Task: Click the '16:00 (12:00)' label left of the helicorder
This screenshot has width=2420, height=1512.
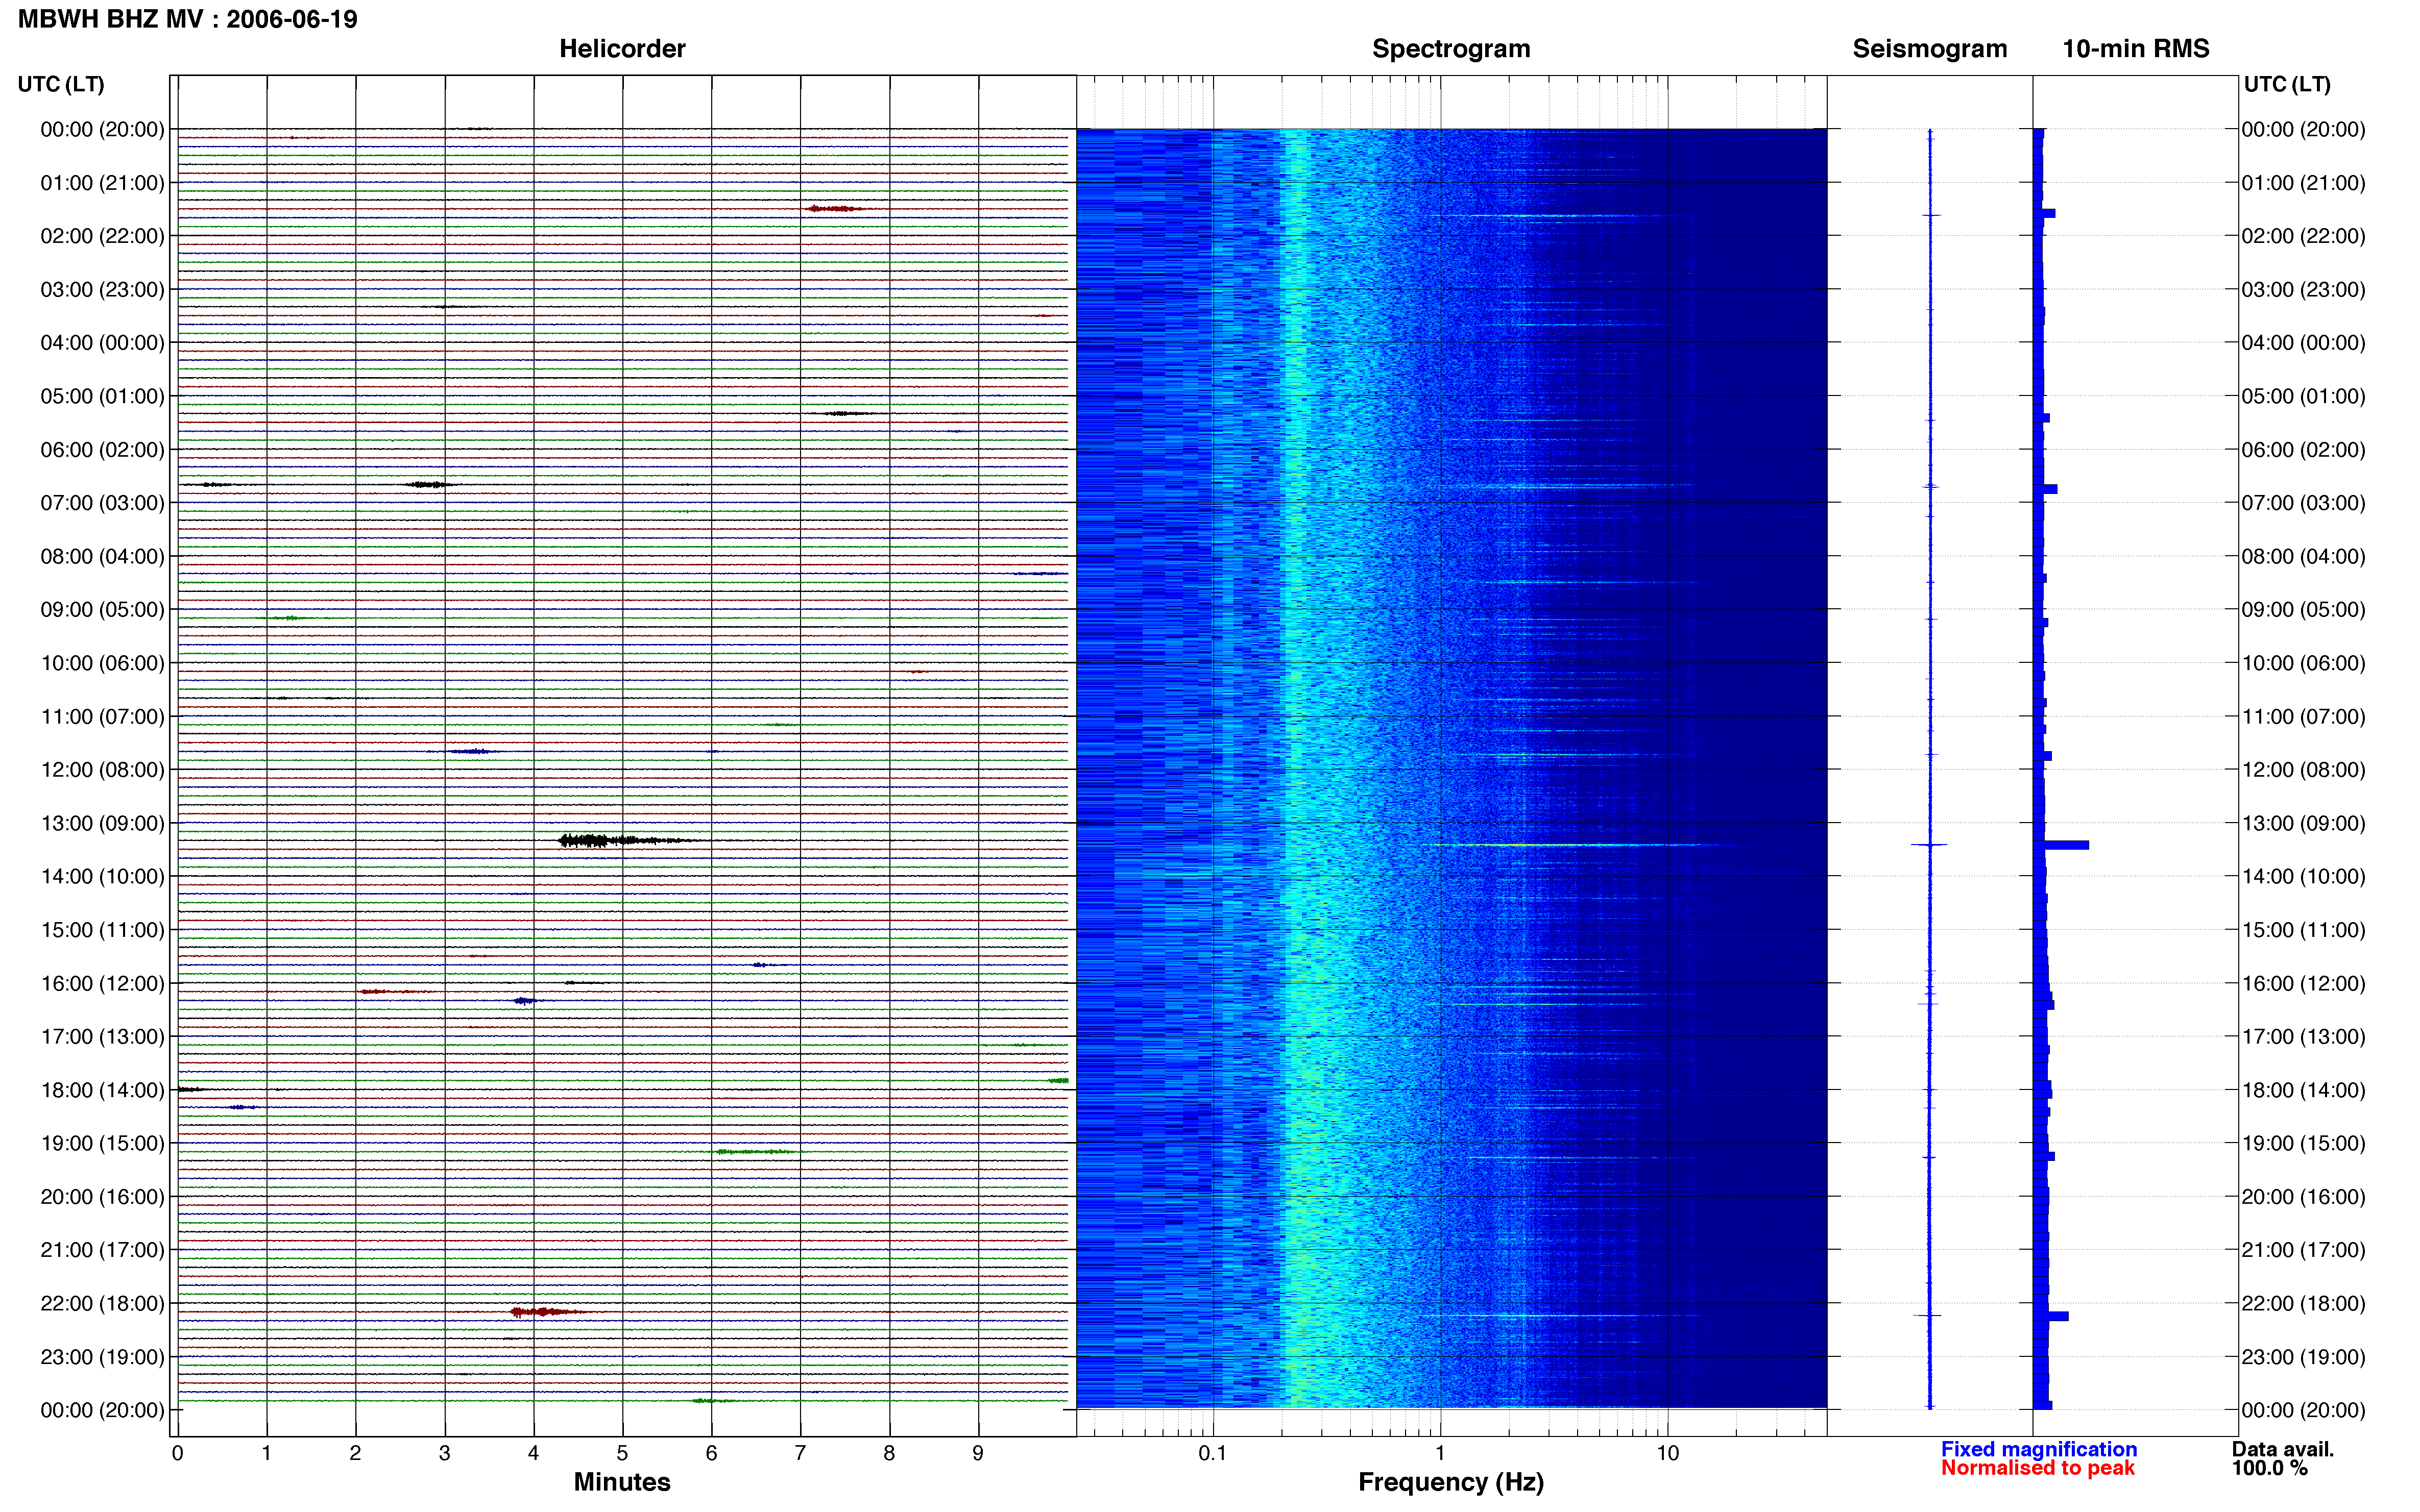Action: tap(102, 983)
